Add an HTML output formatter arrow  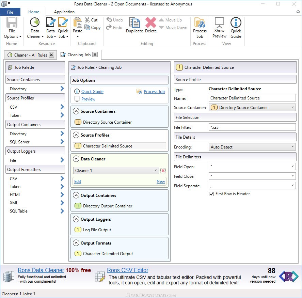[62, 195]
